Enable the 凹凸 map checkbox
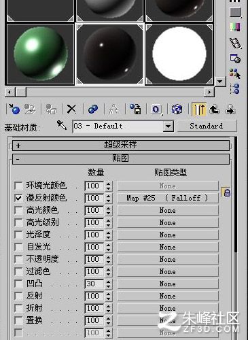 click(x=18, y=284)
